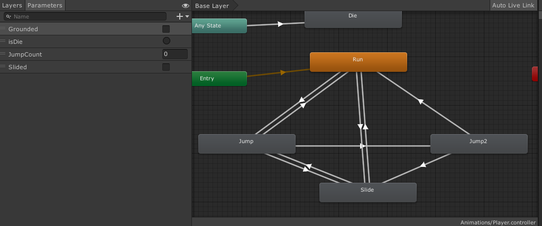Viewport: 542px width, 226px height.
Task: Select the Slide state node
Action: (368, 193)
